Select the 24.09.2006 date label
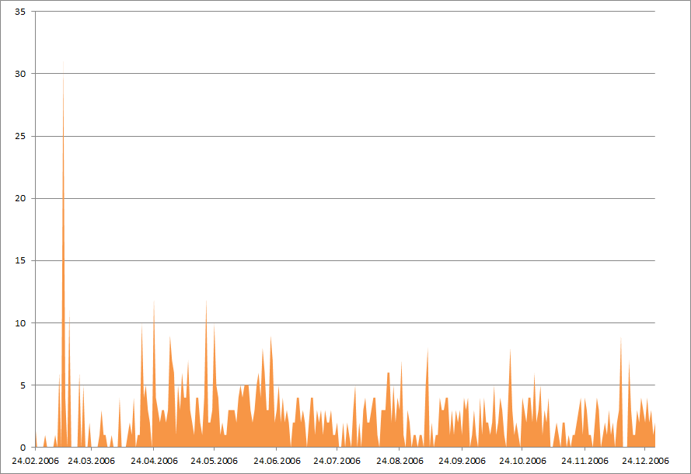 click(x=462, y=461)
